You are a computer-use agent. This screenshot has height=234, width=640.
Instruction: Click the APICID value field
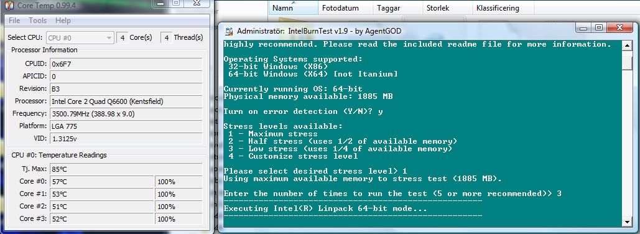[126, 77]
